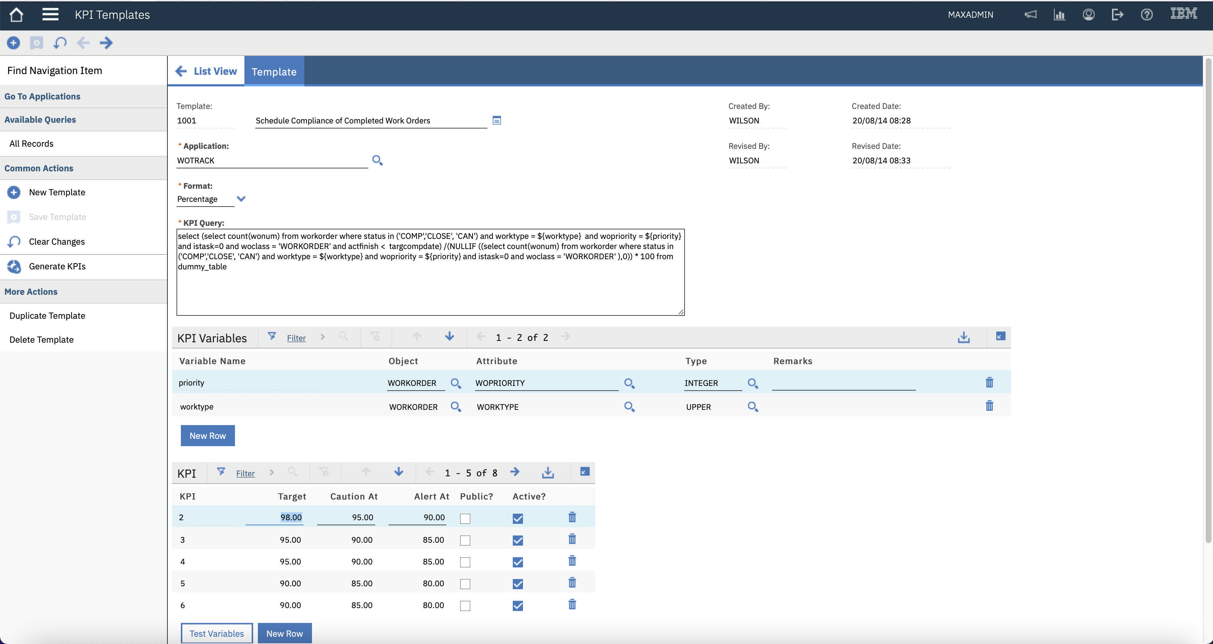This screenshot has height=644, width=1213.
Task: Uncheck Active checkbox for KPI 3
Action: click(518, 540)
